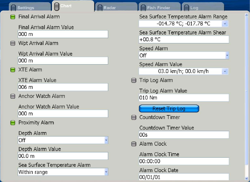
Task: Click the Alarm Clock Time field
Action: click(x=184, y=161)
